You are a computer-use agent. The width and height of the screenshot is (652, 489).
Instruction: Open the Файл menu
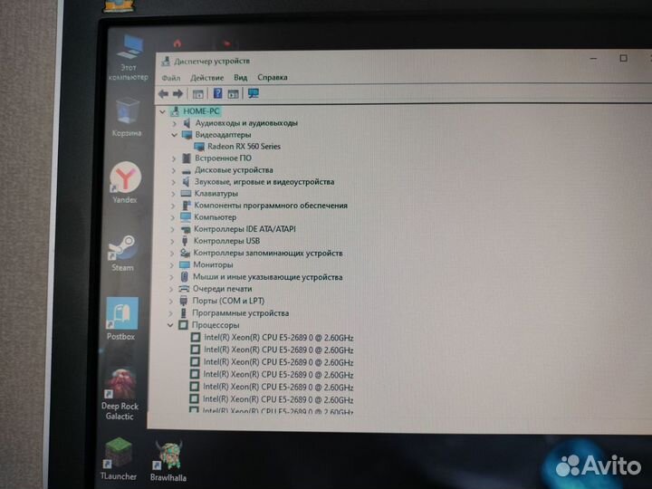[x=171, y=78]
